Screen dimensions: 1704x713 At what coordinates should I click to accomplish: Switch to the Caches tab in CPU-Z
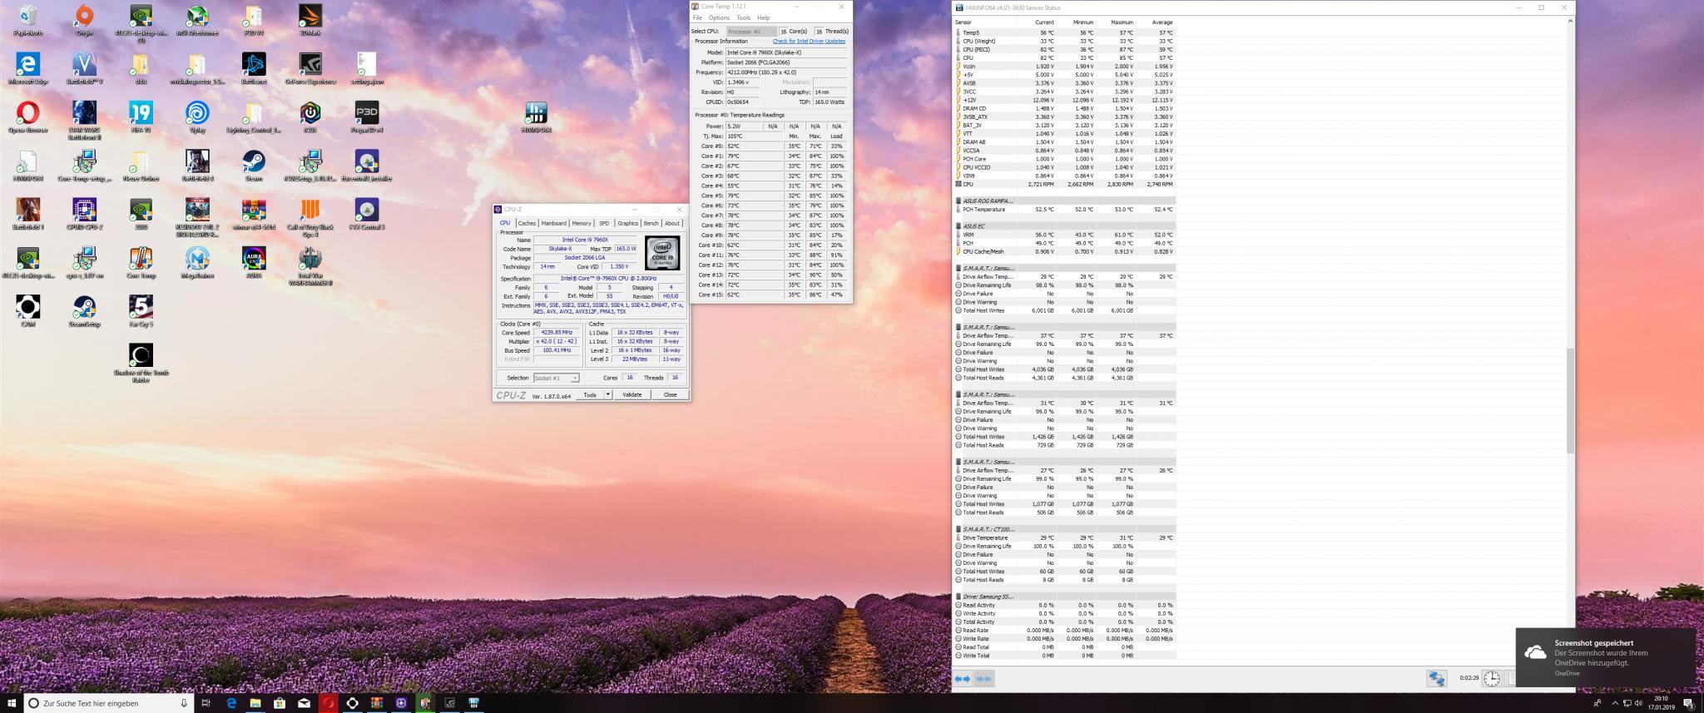527,223
